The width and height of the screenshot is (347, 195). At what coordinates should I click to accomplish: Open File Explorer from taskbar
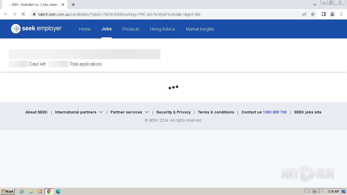31,191
